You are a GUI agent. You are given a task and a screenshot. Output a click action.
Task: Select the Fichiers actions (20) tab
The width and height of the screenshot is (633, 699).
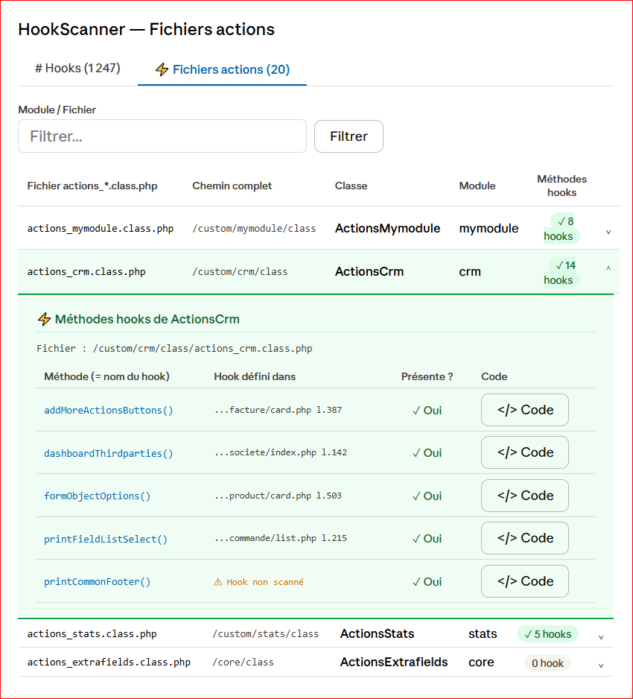(x=222, y=69)
